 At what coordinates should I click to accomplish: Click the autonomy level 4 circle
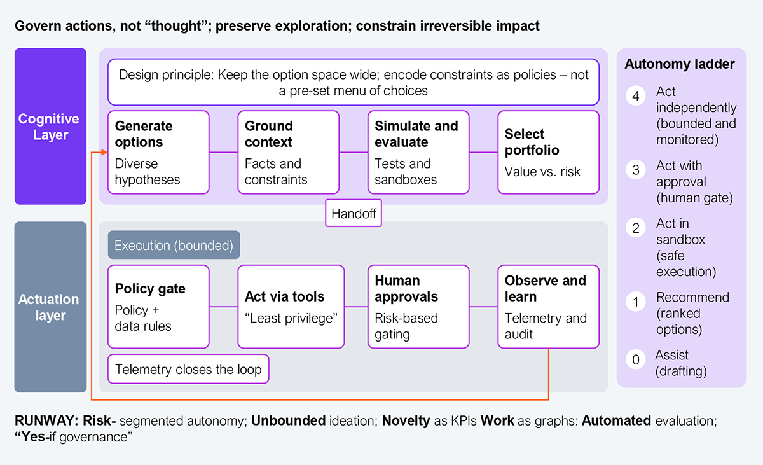pyautogui.click(x=636, y=96)
